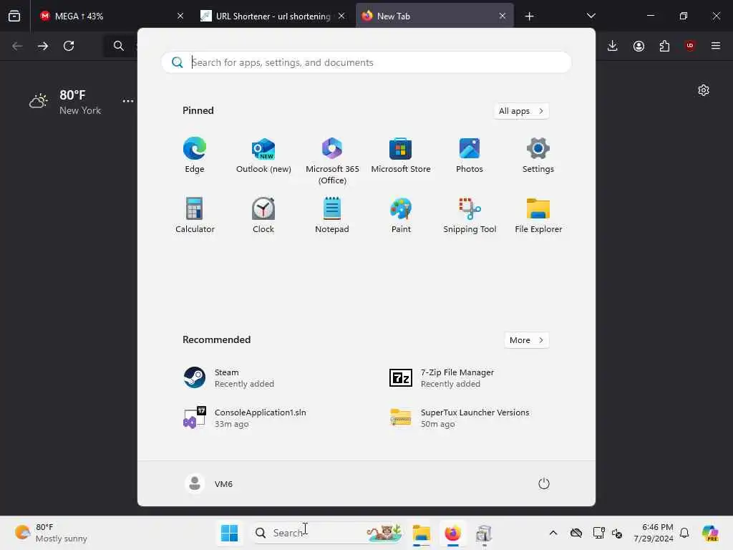Open File Explorer from the taskbar

(421, 533)
